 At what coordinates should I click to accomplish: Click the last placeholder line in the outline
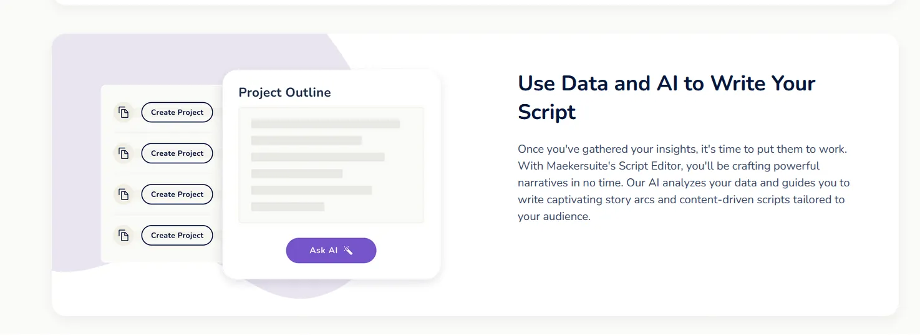tap(288, 206)
